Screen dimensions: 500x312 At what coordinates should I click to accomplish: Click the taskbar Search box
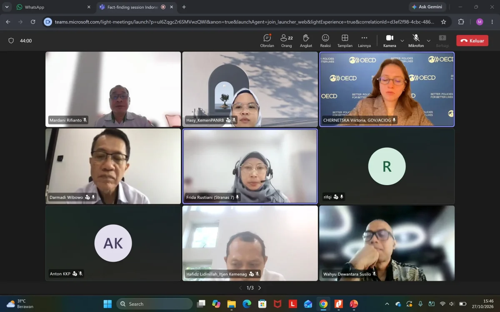pos(154,304)
